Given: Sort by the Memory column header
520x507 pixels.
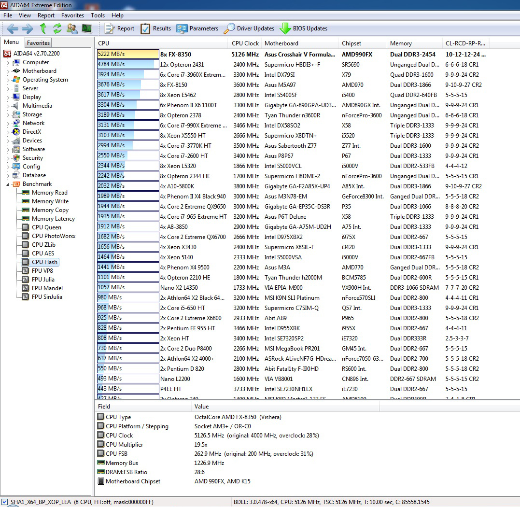Looking at the screenshot, I should click(415, 43).
